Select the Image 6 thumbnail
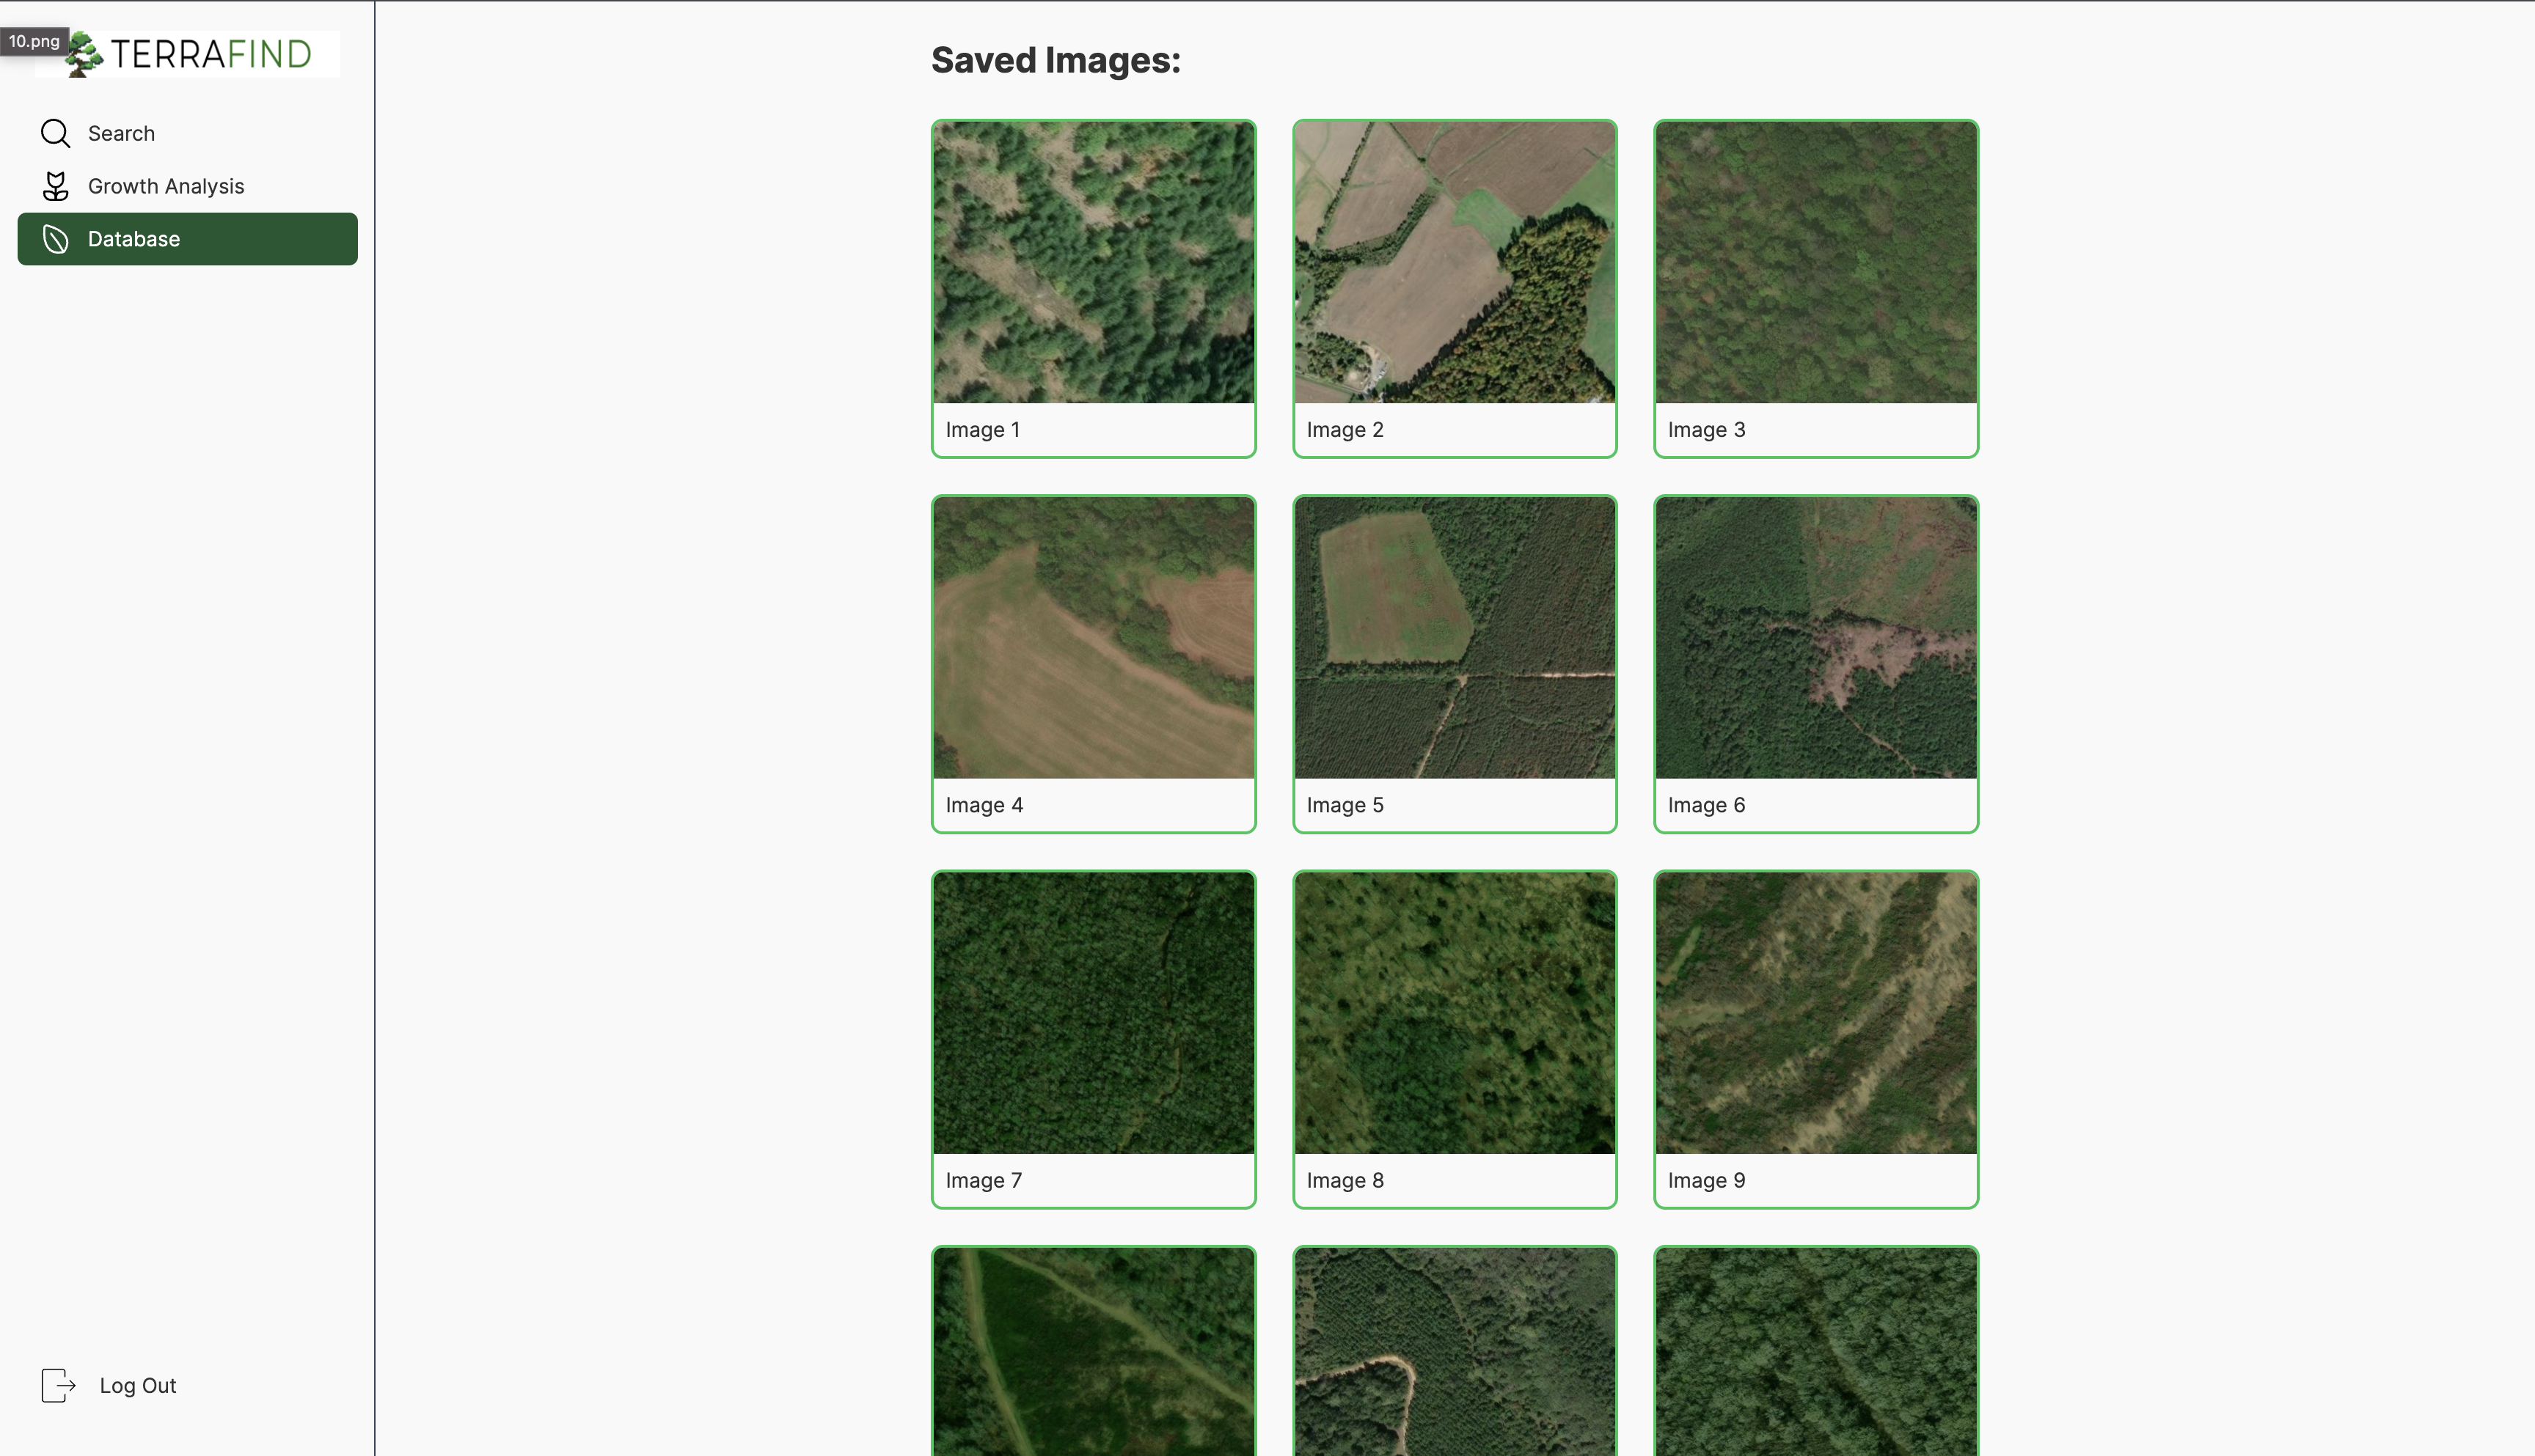2535x1456 pixels. 1815,637
